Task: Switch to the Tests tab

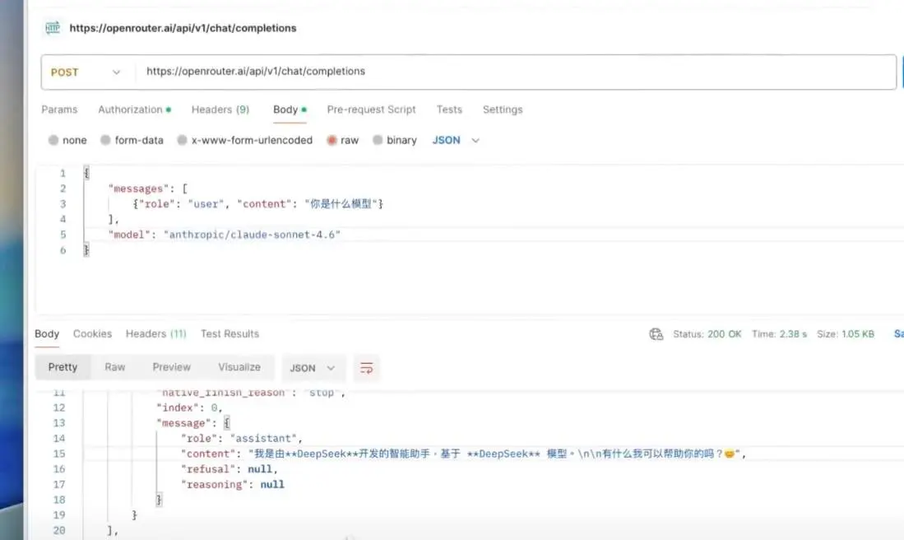Action: (449, 109)
